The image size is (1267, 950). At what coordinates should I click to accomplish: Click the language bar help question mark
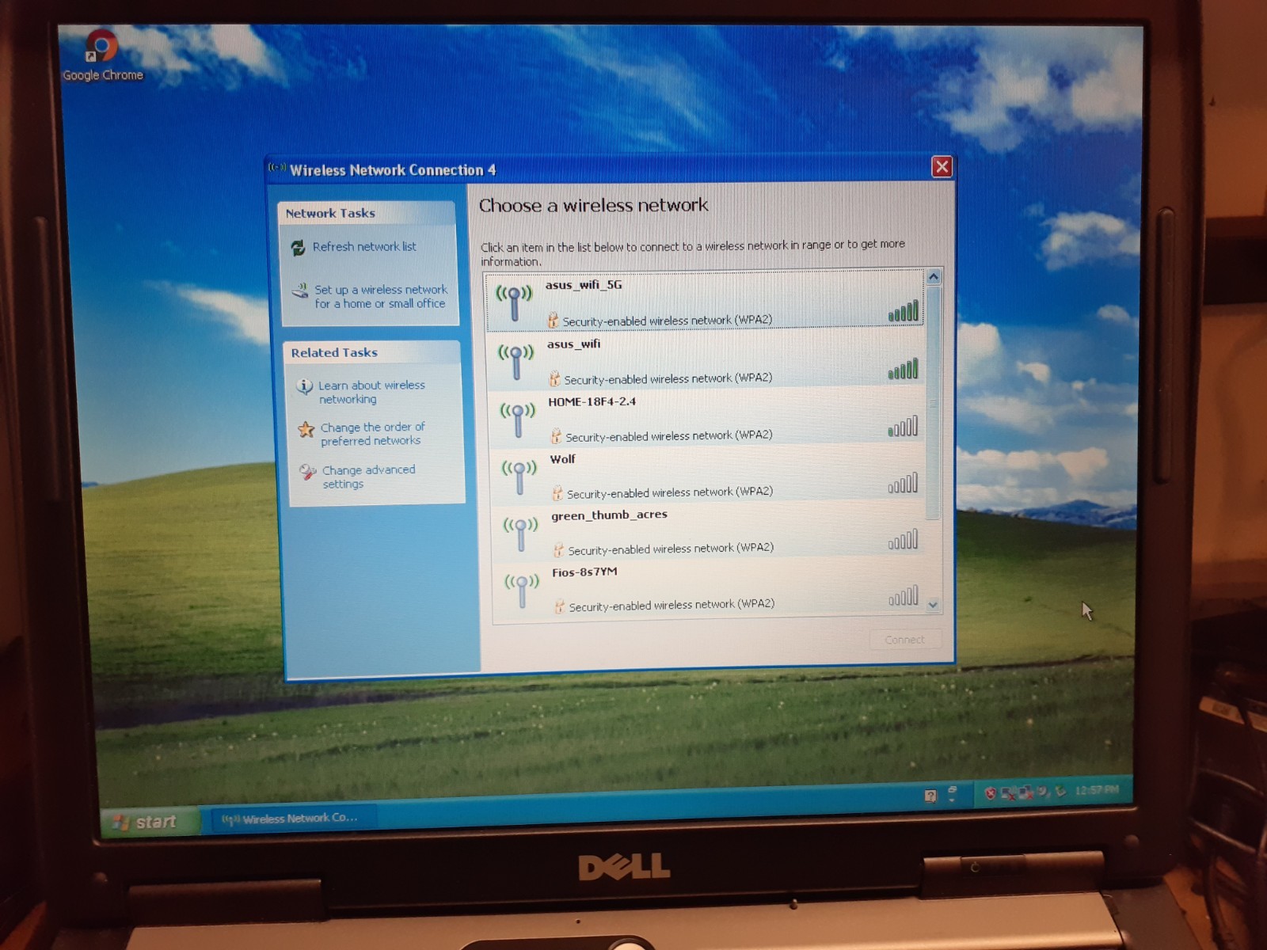[x=930, y=795]
